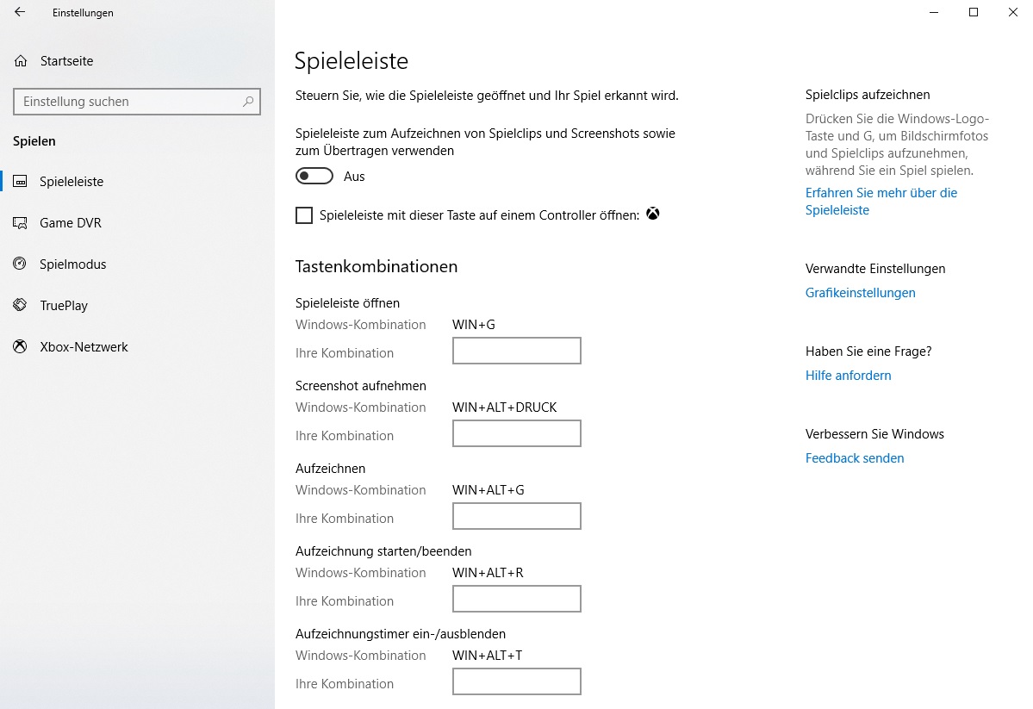
Task: Check the controller button Spieleleiste checkbox
Action: (x=304, y=215)
